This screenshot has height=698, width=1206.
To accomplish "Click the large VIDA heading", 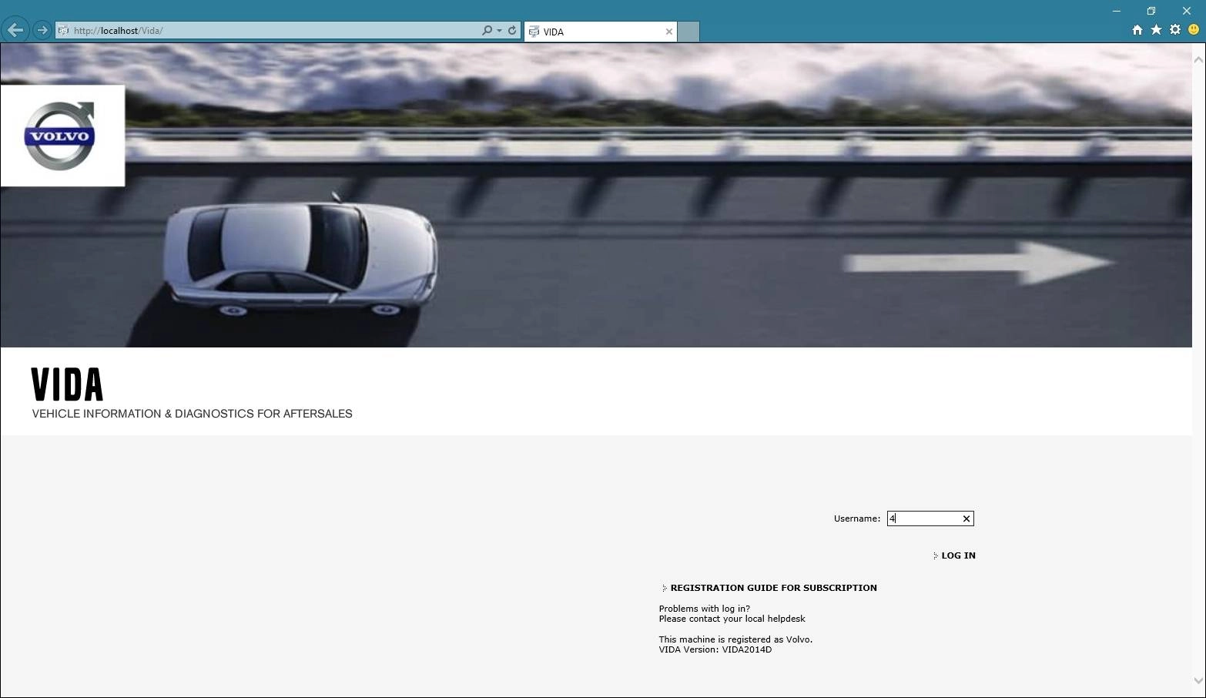I will [x=68, y=384].
